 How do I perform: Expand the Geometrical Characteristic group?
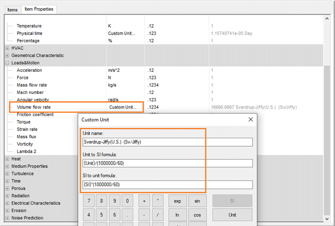(7, 56)
